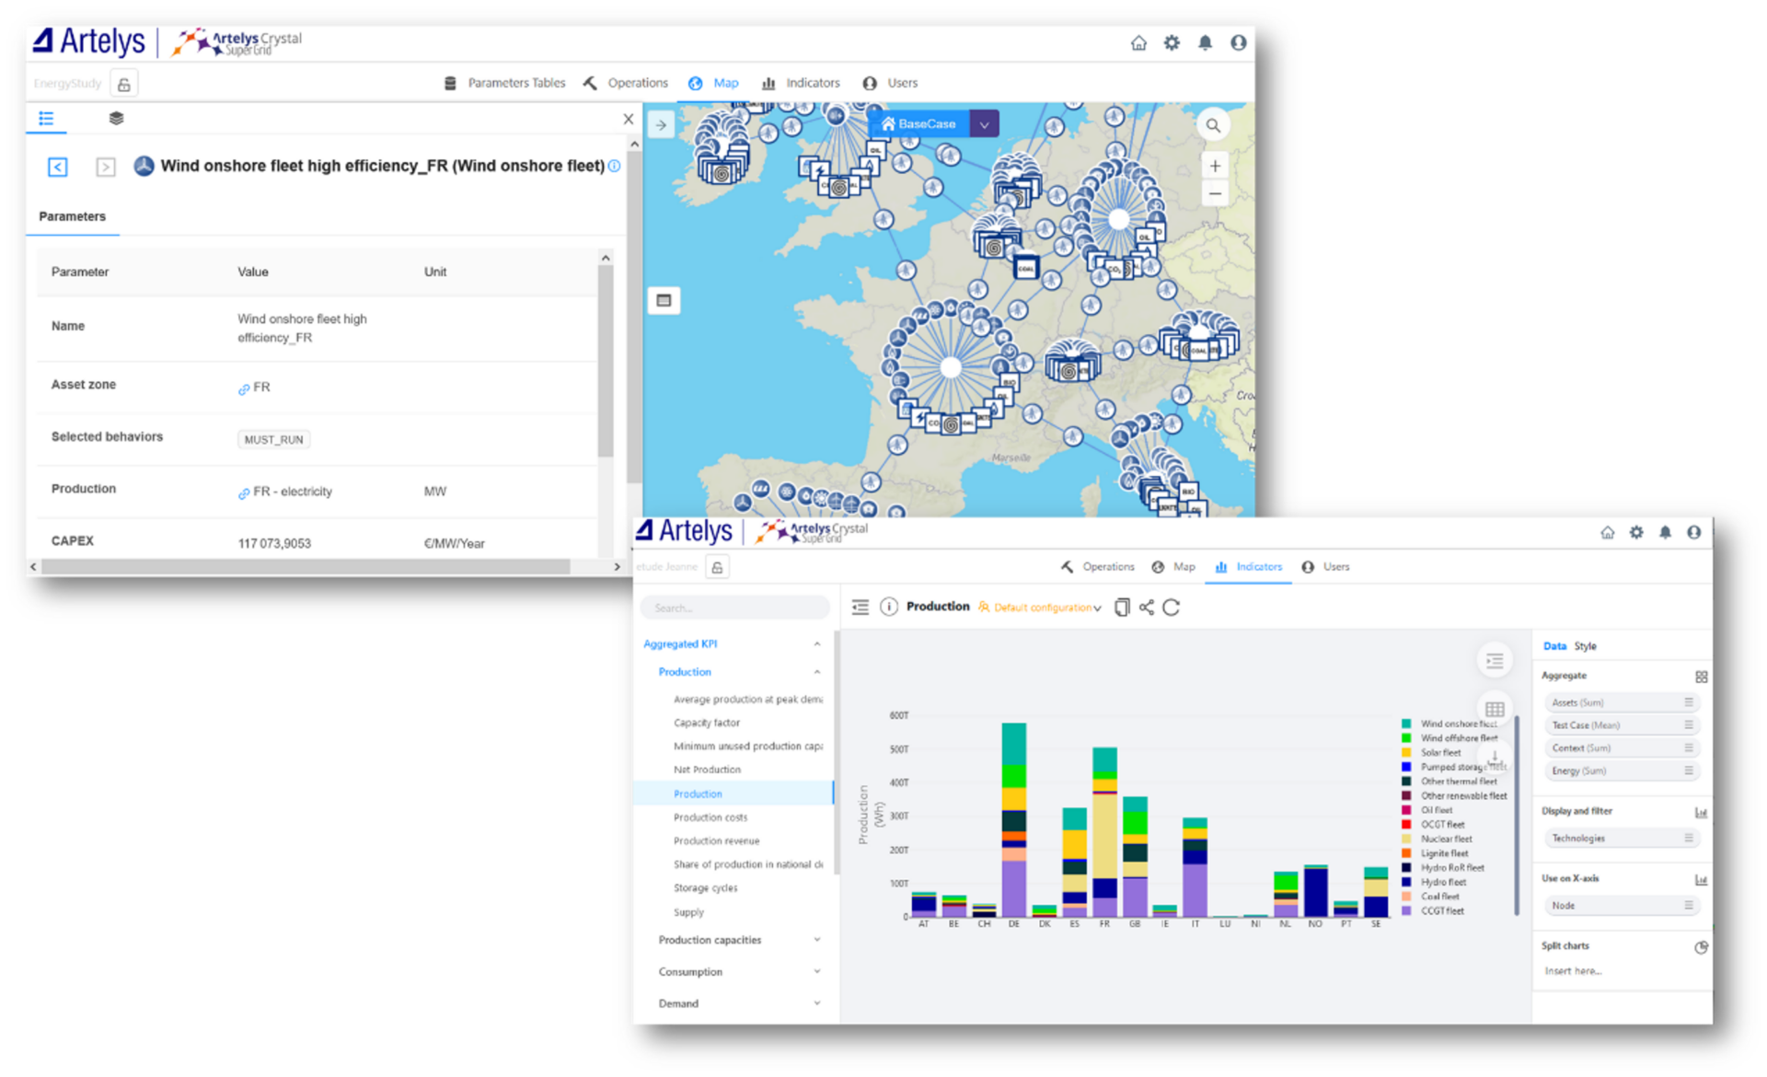The width and height of the screenshot is (1767, 1077).
Task: Open Operations tab in the Map window
Action: coord(626,83)
